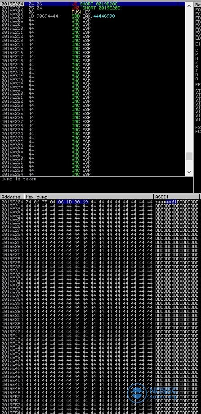Viewport: 201px width, 414px height.
Task: Click the disassembly scrollbar thumb
Action: [189, 156]
